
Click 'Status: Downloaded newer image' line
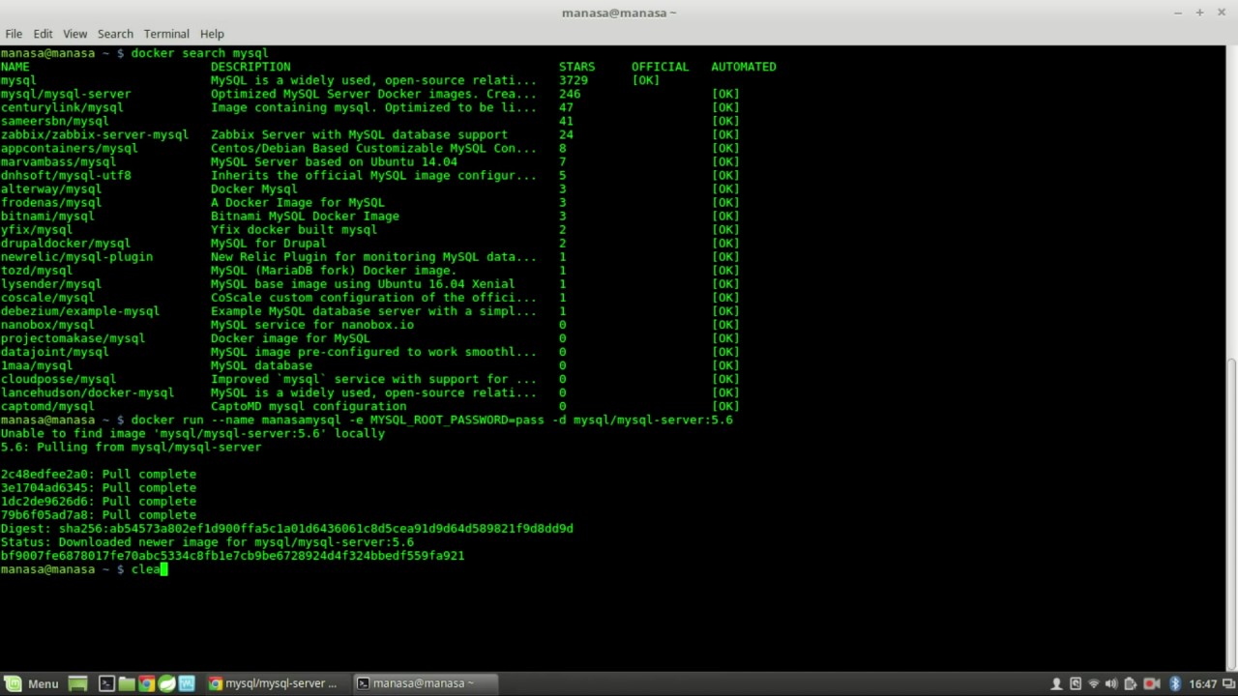(207, 542)
